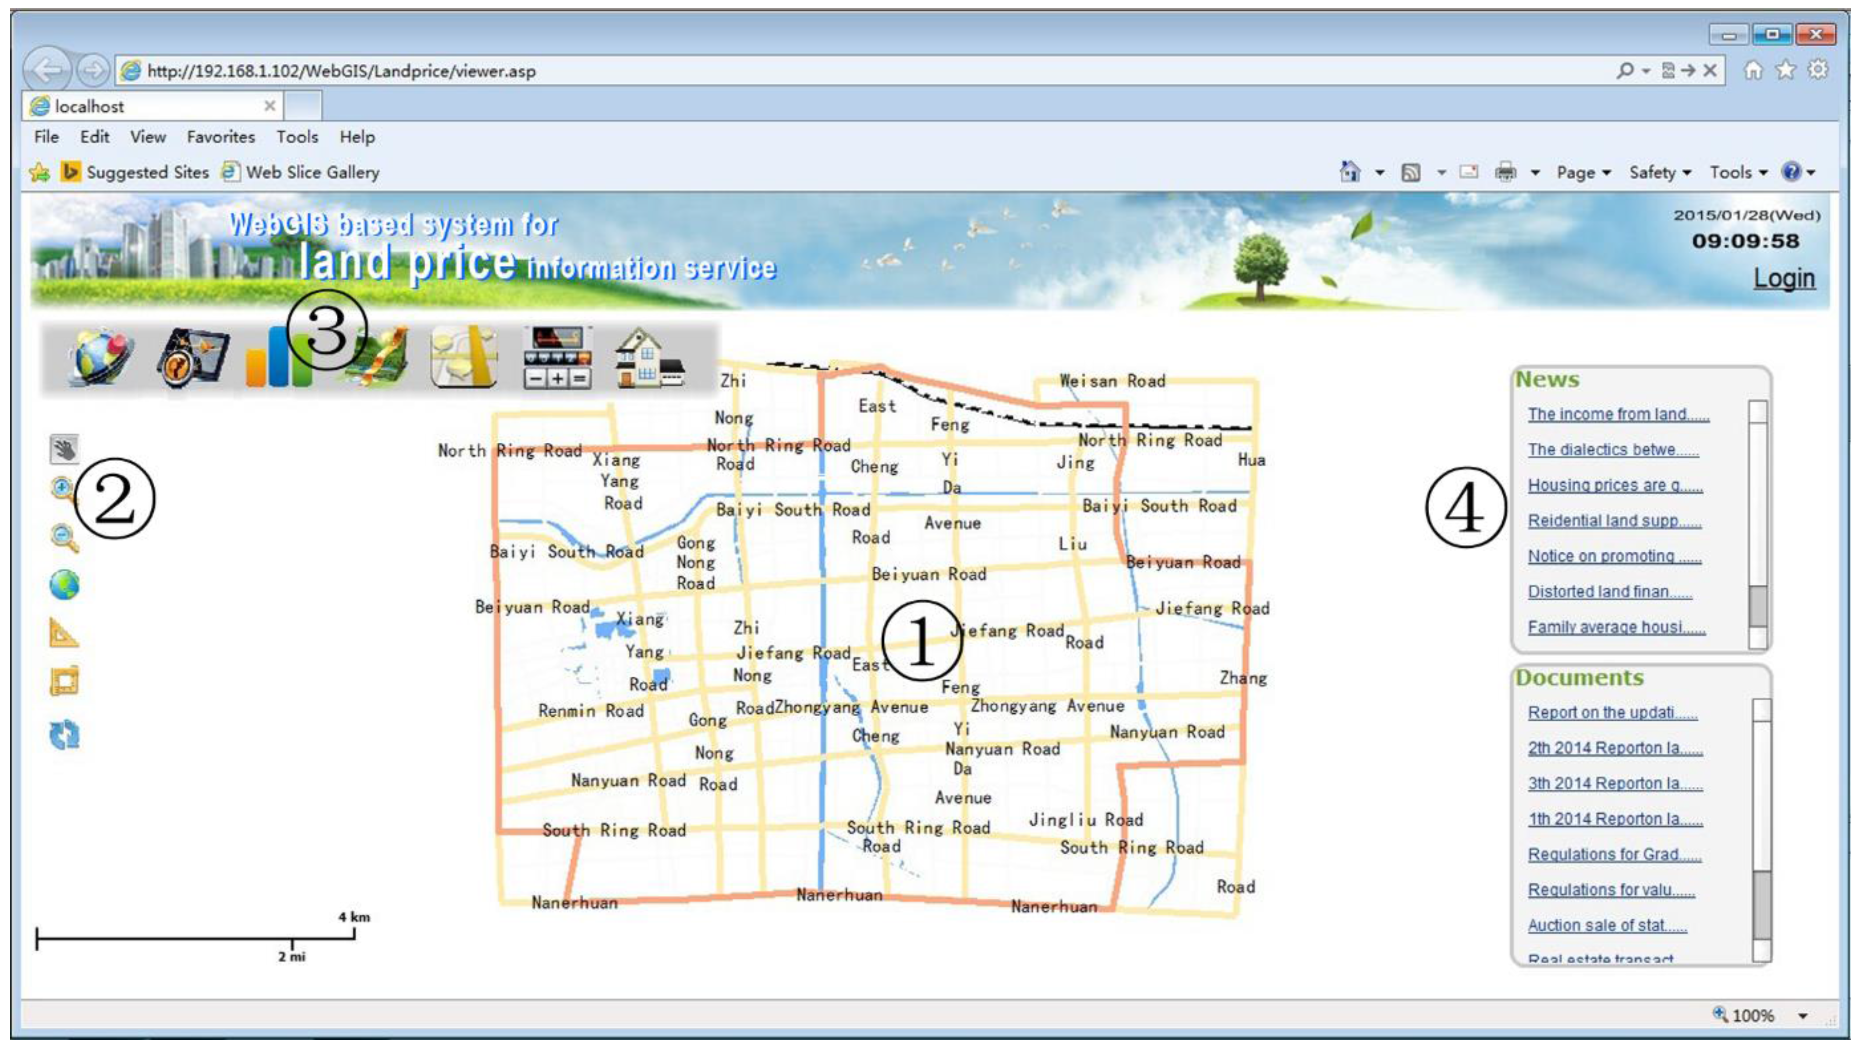Open Web Slice Gallery link
Image resolution: width=1858 pixels, height=1049 pixels.
click(x=301, y=172)
